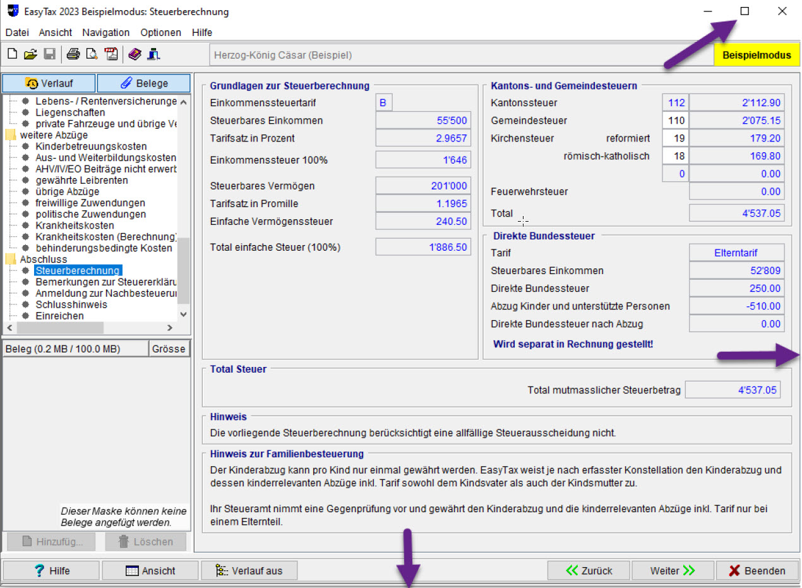The height and width of the screenshot is (588, 802).
Task: Select Einreichen tree entry
Action: (x=59, y=316)
